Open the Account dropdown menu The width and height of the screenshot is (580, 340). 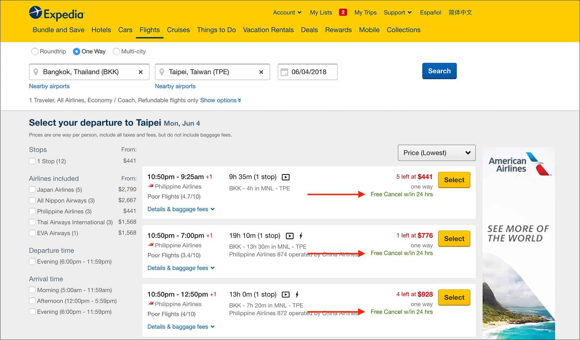coord(287,12)
